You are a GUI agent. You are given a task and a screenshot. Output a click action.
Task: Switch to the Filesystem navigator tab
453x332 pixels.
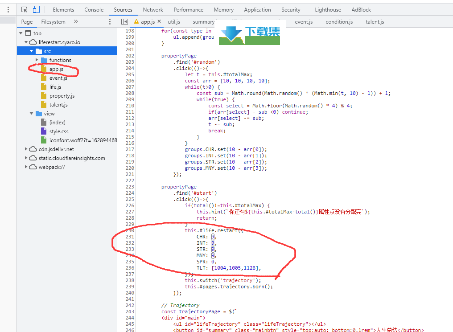click(53, 22)
